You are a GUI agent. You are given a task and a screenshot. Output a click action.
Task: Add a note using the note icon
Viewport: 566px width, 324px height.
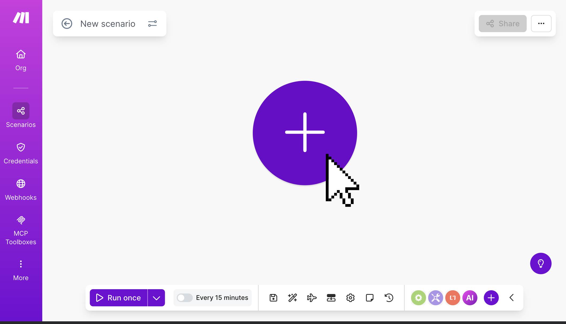click(x=370, y=297)
